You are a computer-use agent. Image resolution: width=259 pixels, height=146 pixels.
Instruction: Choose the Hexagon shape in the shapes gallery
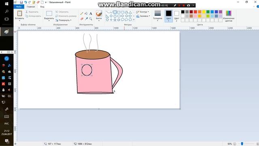tap(119, 16)
